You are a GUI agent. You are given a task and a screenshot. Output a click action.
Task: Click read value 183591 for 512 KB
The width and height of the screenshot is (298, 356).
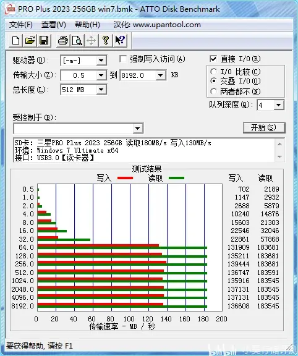(x=268, y=273)
